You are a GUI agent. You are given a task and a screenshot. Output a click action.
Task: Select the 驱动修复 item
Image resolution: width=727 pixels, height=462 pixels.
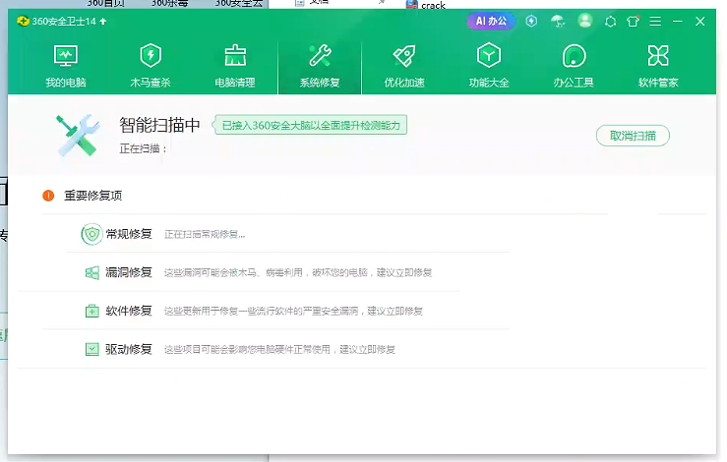pyautogui.click(x=129, y=349)
